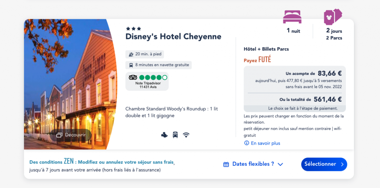Click the jusqu'à 7 jours avant votre arrivée text
The image size is (380, 188).
(95, 170)
